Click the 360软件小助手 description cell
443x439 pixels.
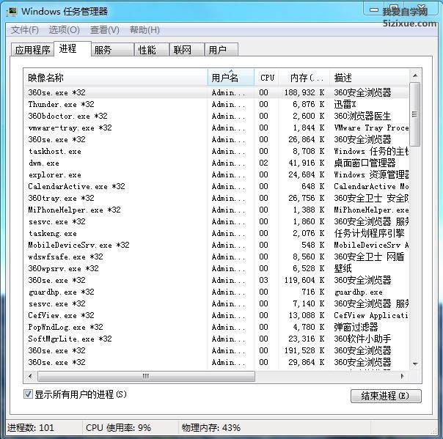(x=362, y=339)
